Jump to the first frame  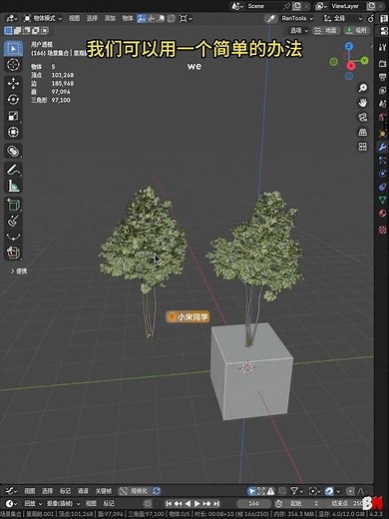[169, 503]
